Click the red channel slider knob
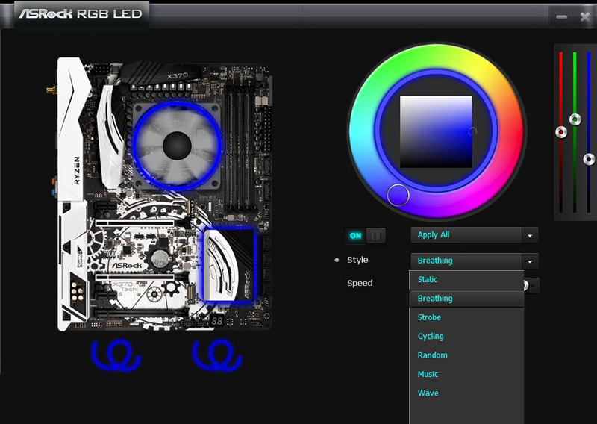Image resolution: width=597 pixels, height=424 pixels. pyautogui.click(x=561, y=132)
